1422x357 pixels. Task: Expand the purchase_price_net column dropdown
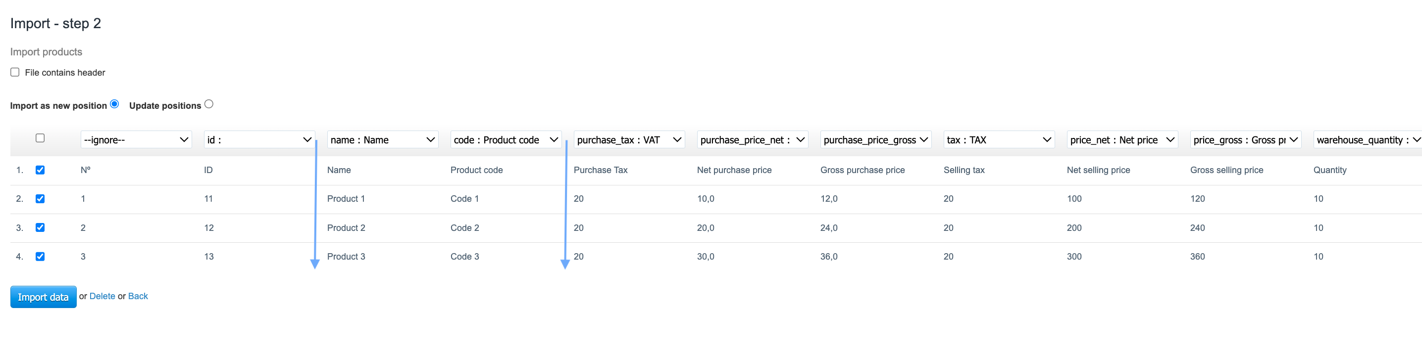point(753,140)
